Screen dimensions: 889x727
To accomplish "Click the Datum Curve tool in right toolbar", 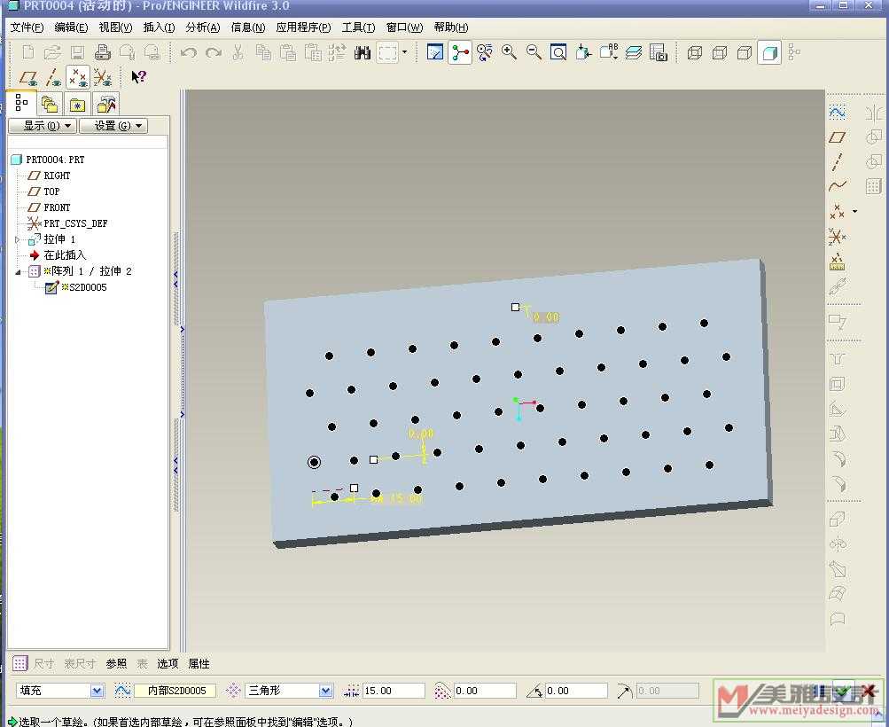I will [x=838, y=186].
